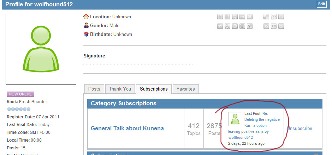Switch to the Posts tab
The image size is (332, 155).
(94, 89)
